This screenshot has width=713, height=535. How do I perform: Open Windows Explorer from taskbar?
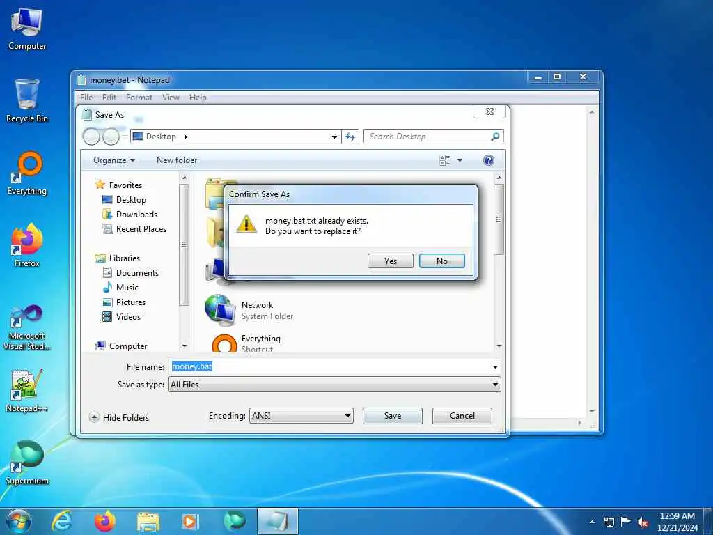point(148,521)
